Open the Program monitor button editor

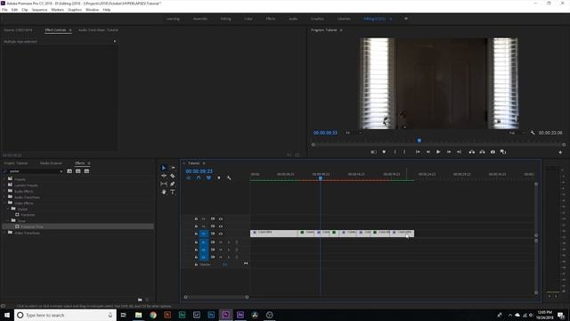click(560, 152)
